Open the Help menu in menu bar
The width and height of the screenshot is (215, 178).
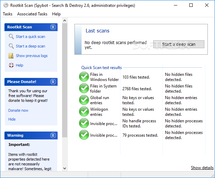[56, 14]
